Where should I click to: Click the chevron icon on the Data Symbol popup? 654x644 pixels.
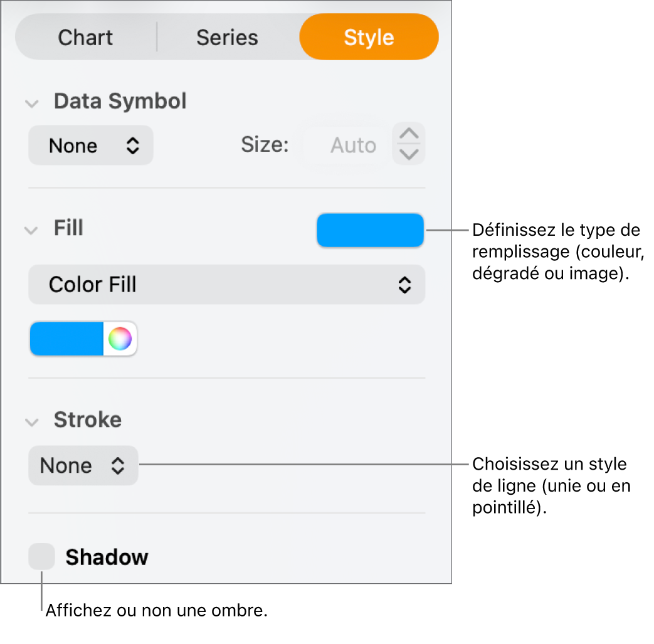(x=132, y=145)
